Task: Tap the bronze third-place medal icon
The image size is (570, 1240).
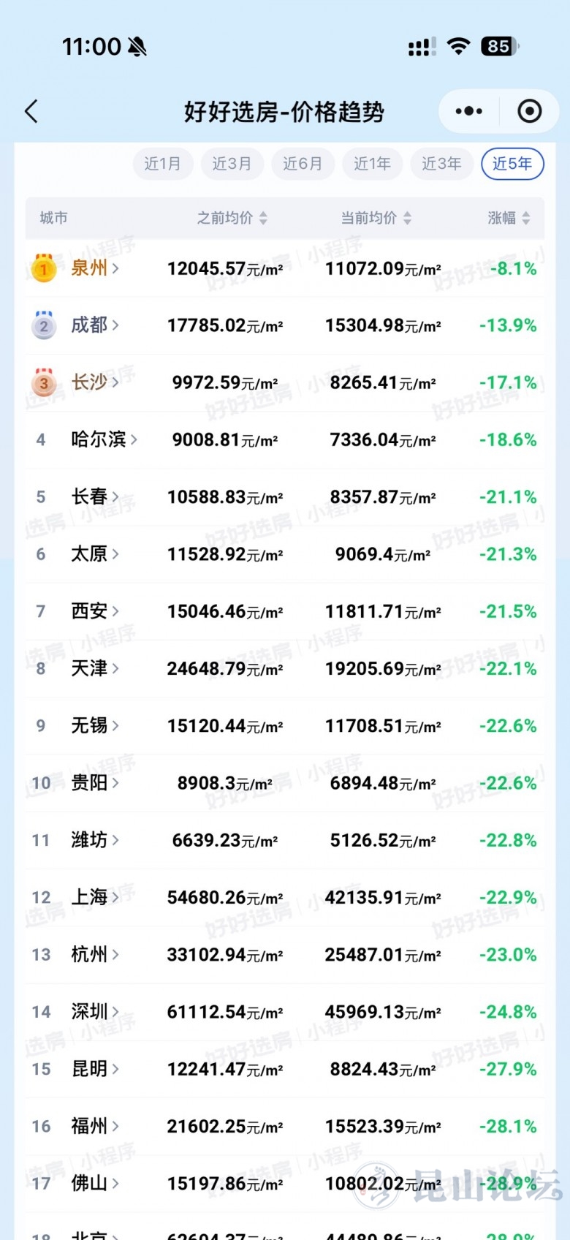Action: point(44,382)
